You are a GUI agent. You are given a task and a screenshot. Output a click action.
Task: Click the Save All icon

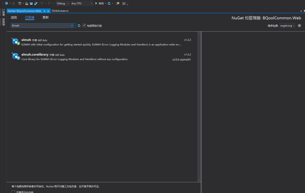36,3
